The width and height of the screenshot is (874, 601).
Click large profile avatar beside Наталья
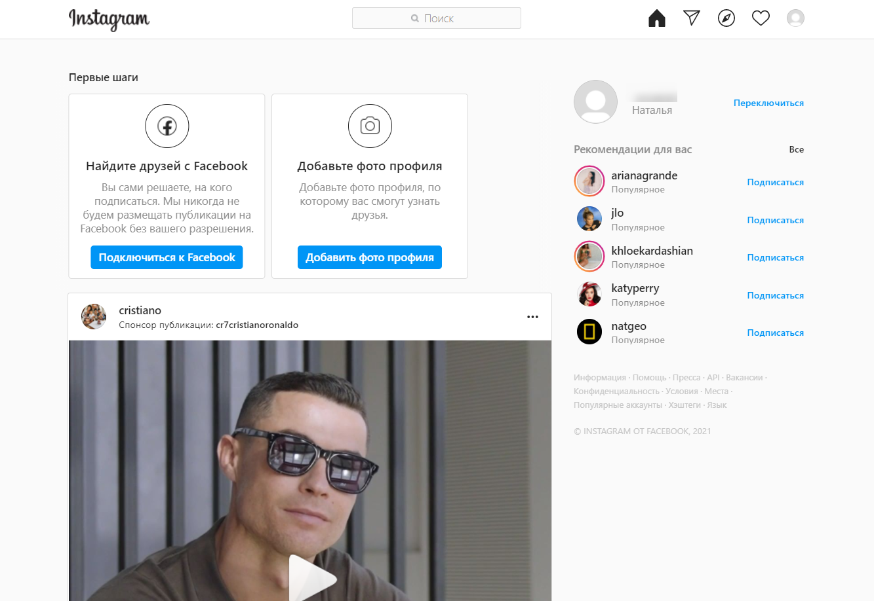595,102
